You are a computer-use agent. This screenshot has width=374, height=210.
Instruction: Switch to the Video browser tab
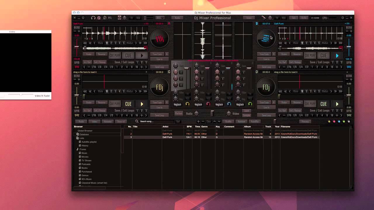click(95, 122)
